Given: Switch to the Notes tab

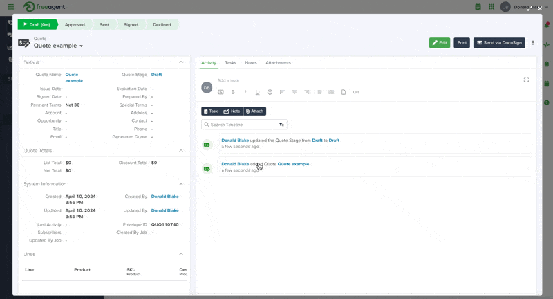Looking at the screenshot, I should [x=251, y=63].
